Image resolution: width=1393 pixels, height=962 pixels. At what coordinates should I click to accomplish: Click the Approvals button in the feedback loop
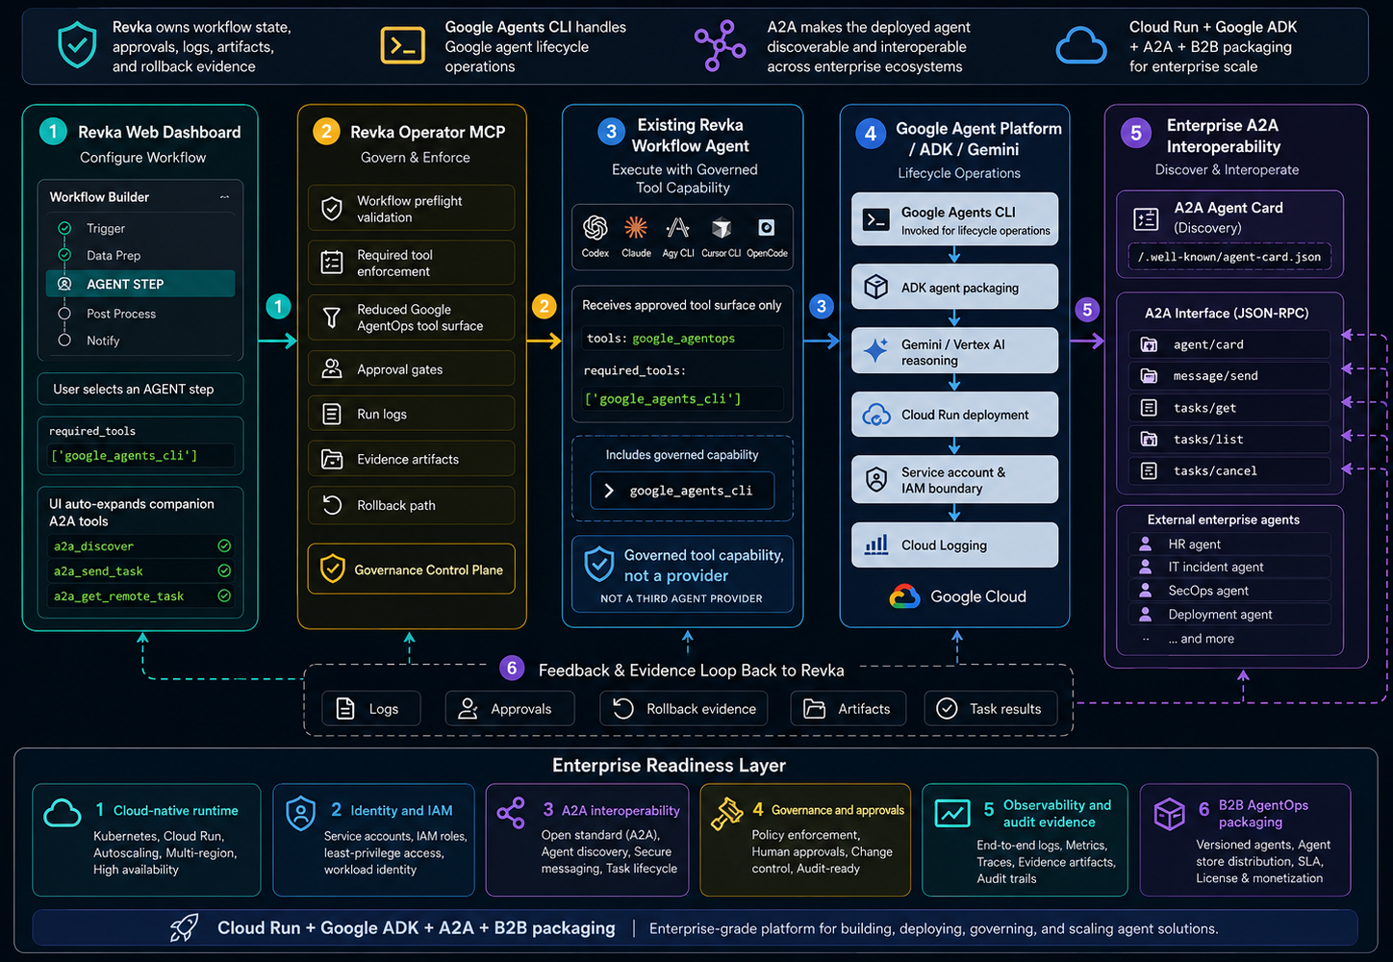(510, 709)
